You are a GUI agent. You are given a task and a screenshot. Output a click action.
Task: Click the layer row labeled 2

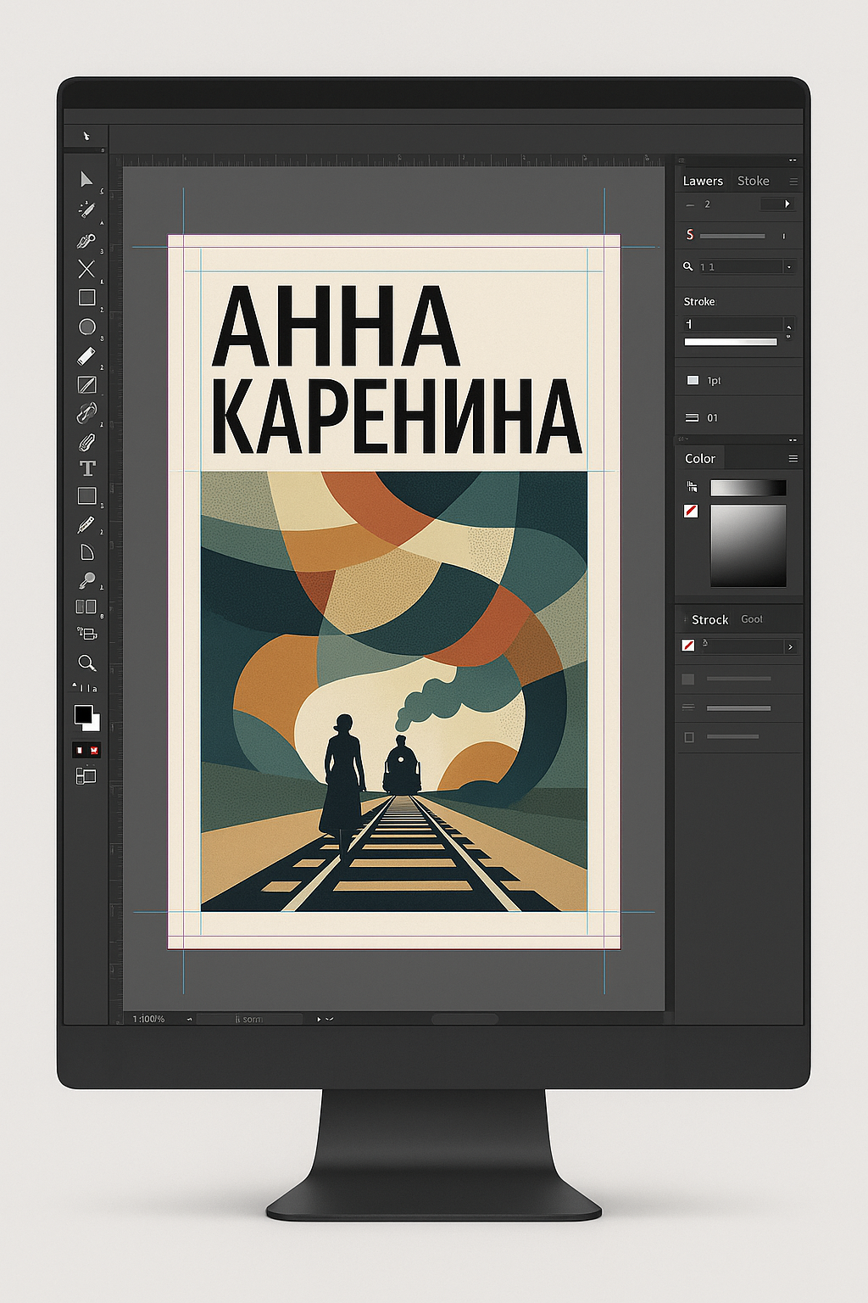[739, 204]
